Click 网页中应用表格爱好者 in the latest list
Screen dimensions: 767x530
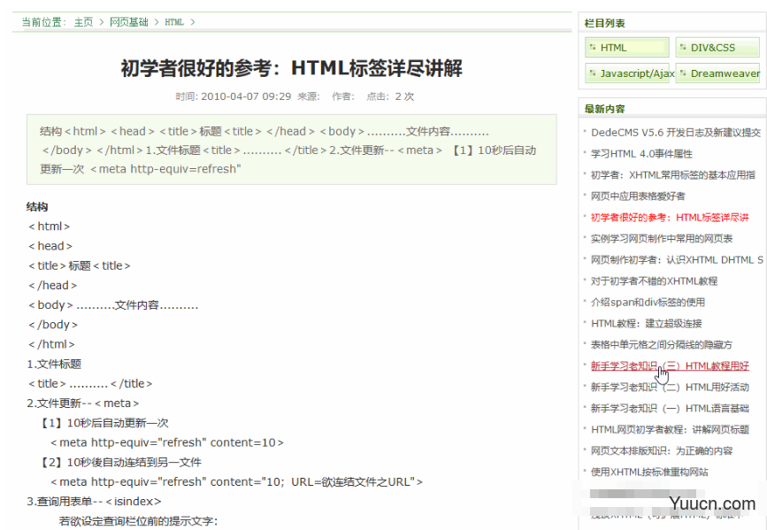pyautogui.click(x=638, y=196)
